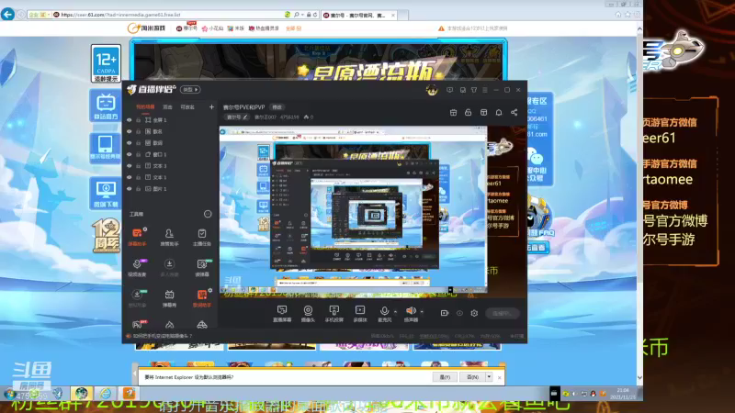Toggle lock on the 图片 1 layer
The height and width of the screenshot is (413, 735).
[139, 189]
